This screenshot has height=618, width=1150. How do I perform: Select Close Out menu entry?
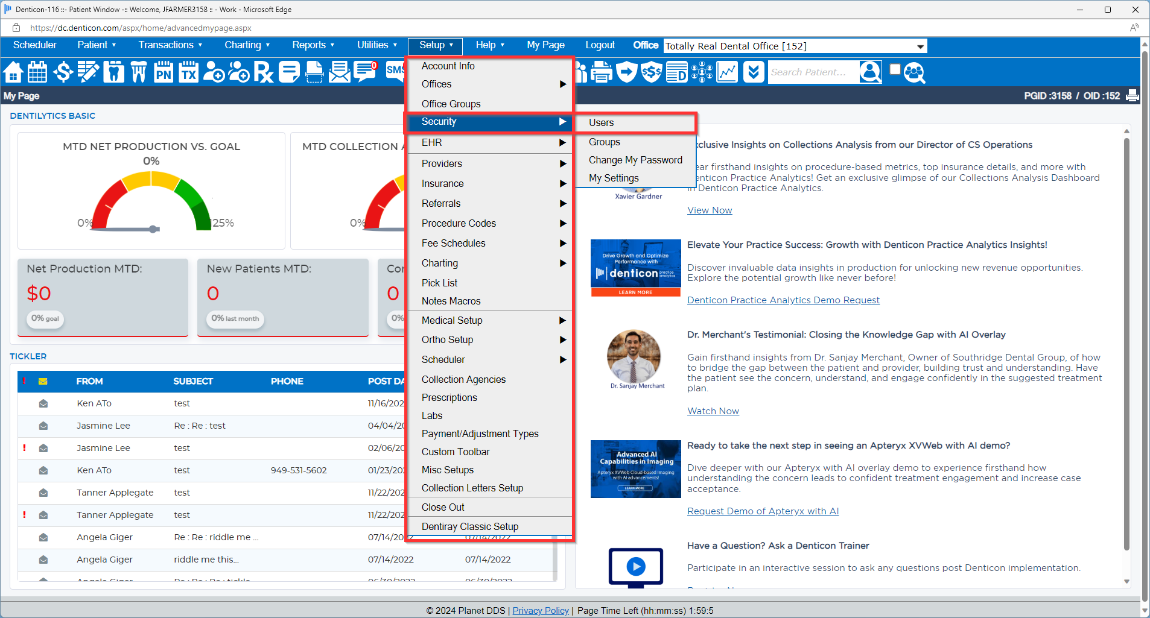coord(490,508)
